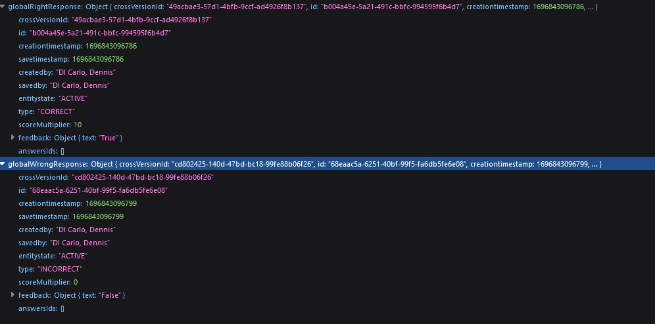Collapse the globalWrongResponse object arrow
The width and height of the screenshot is (655, 324).
[3, 164]
